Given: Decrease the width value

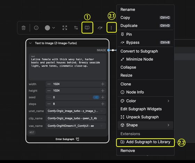Looking at the screenshot, I should click(49, 84).
